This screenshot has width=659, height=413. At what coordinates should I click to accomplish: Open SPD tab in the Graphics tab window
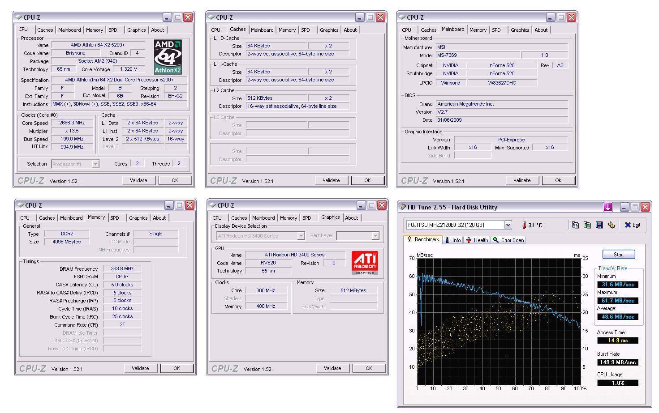click(307, 218)
